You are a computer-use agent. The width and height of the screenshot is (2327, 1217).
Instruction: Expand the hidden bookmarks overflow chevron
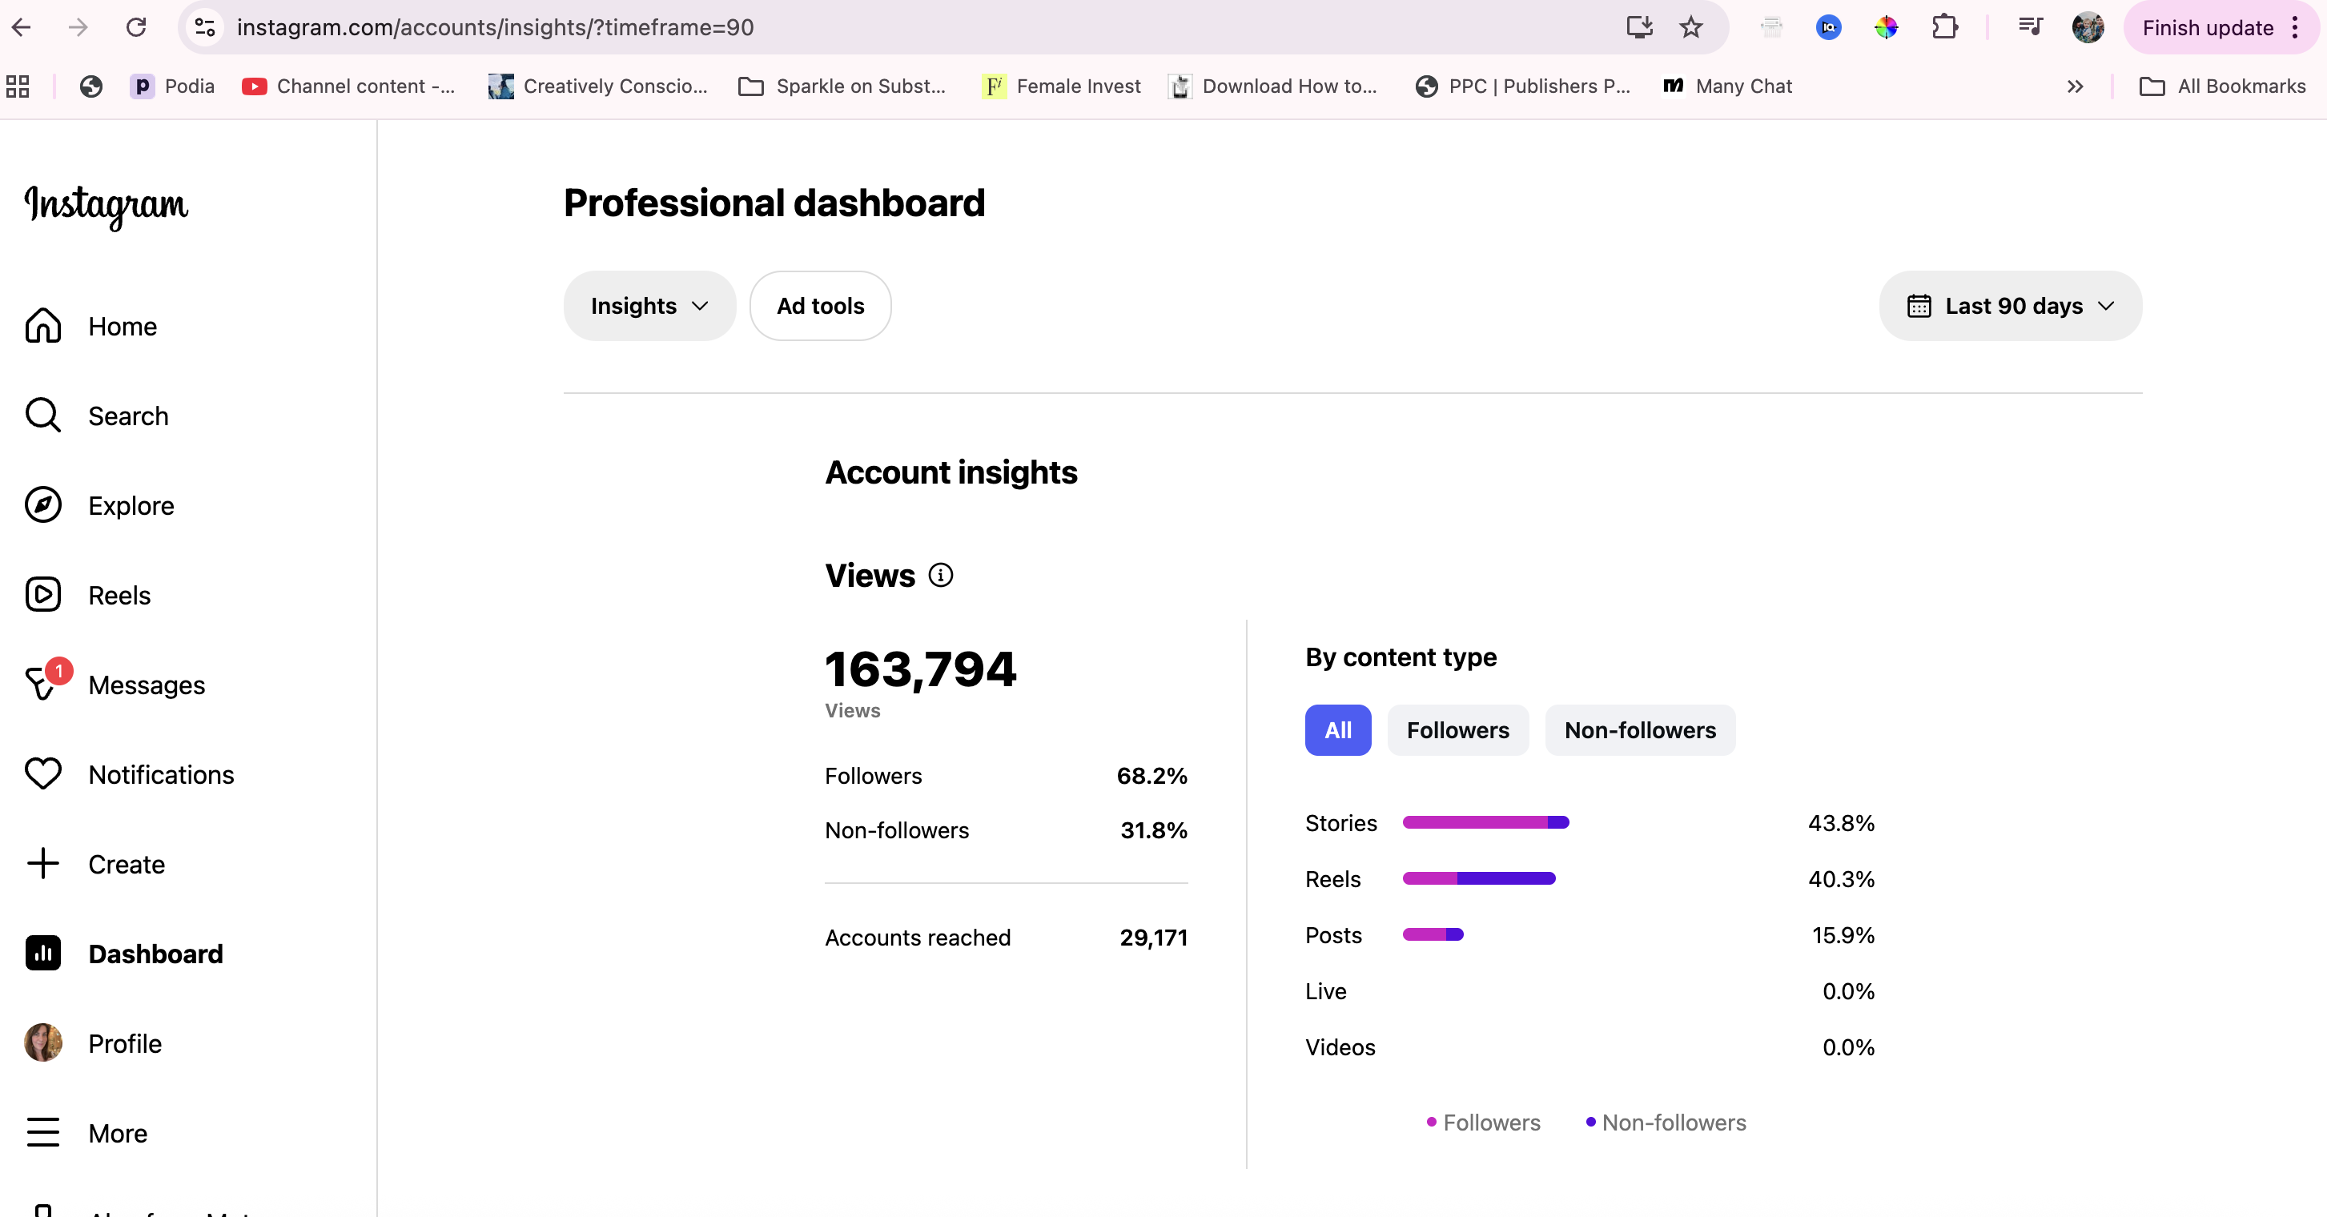2075,86
